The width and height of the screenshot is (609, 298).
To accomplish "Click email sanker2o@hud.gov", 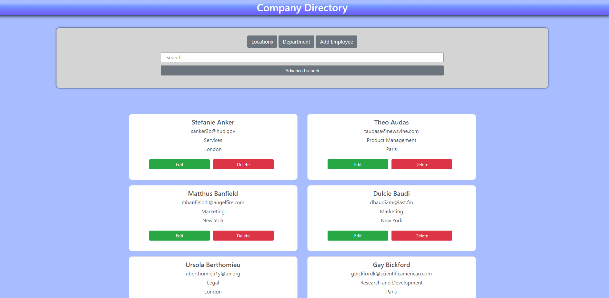I will [x=213, y=131].
